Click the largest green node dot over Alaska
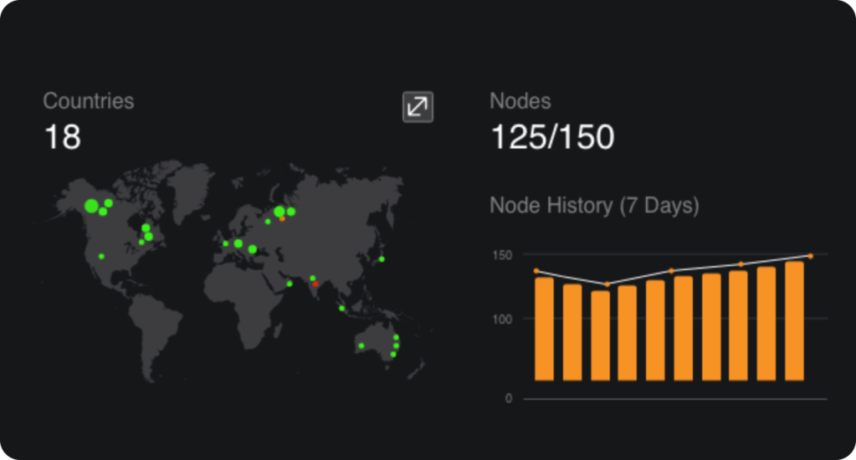This screenshot has height=460, width=856. coord(91,205)
